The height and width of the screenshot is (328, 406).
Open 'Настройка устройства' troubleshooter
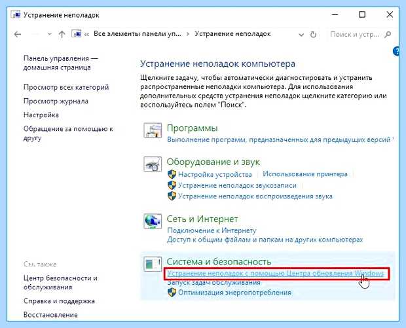point(215,175)
